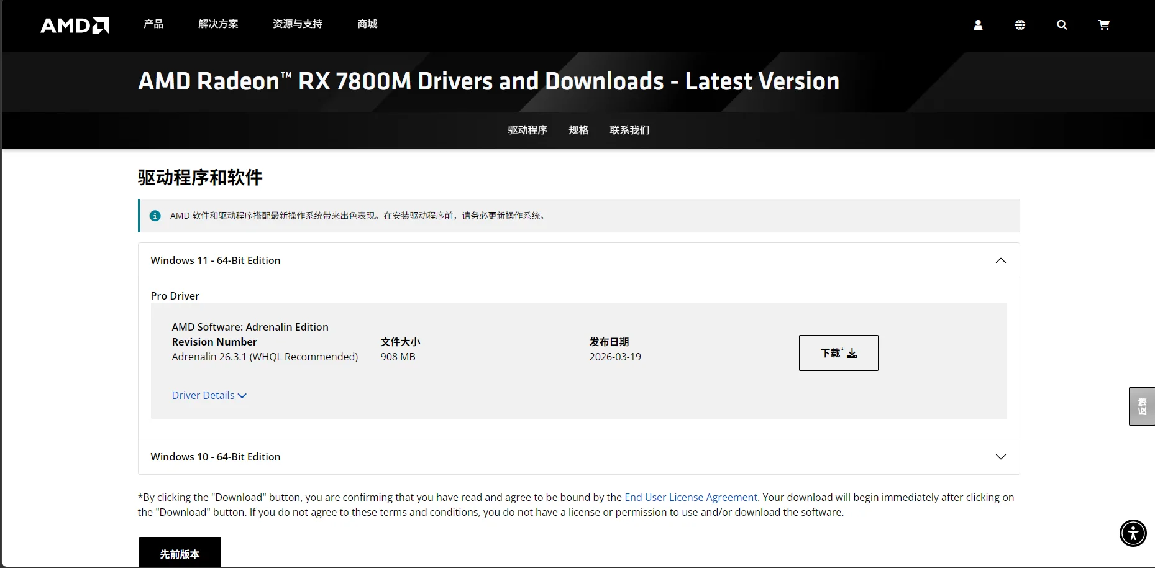Expand Driver Details

coord(209,395)
